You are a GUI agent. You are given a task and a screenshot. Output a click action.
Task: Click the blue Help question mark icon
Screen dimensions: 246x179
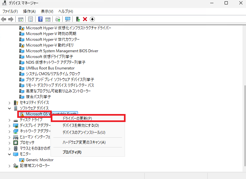40,19
